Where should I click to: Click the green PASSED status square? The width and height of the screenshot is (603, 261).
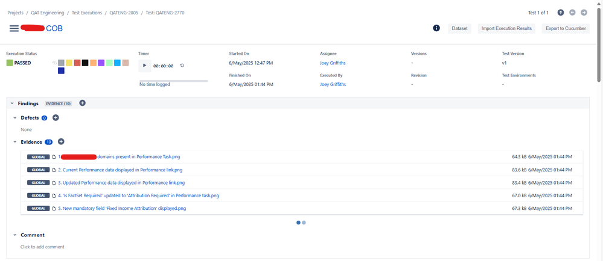point(9,63)
